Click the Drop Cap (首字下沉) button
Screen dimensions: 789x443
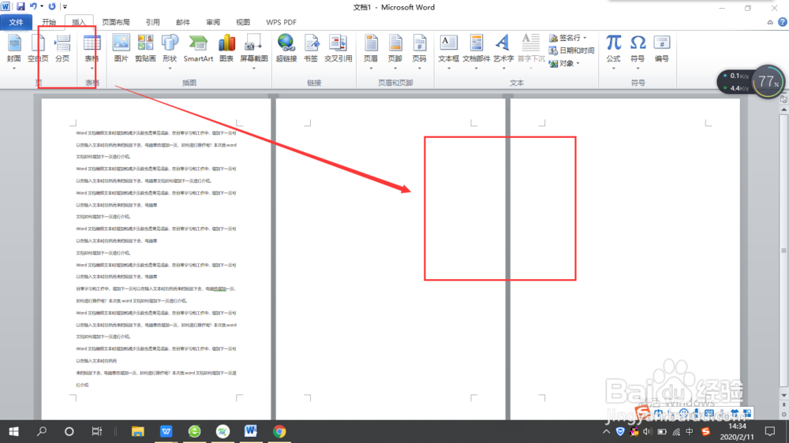pyautogui.click(x=531, y=50)
